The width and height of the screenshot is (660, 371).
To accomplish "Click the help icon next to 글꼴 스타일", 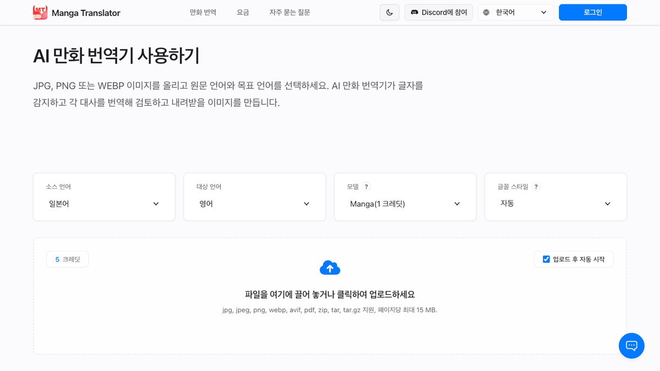I will (536, 187).
